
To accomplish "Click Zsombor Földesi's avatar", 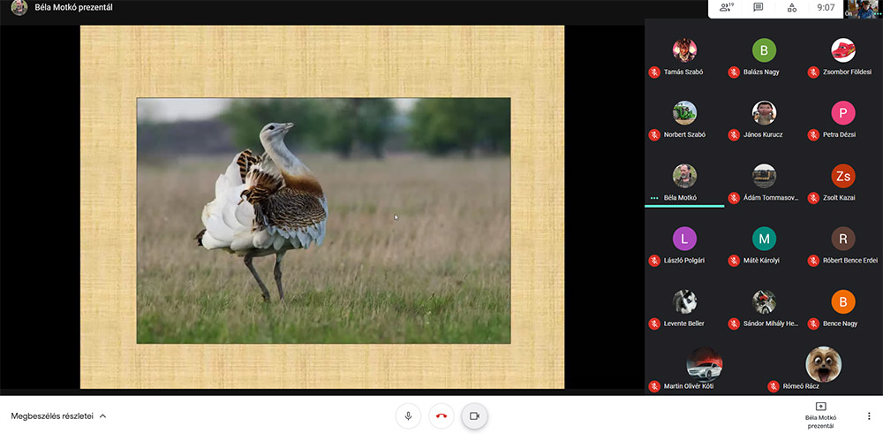I will [843, 50].
